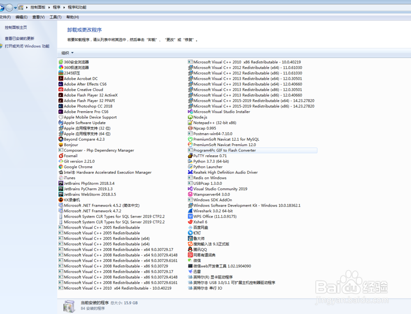This screenshot has width=411, height=314.
Task: Click the Google Chrome icon
Action: click(61, 167)
